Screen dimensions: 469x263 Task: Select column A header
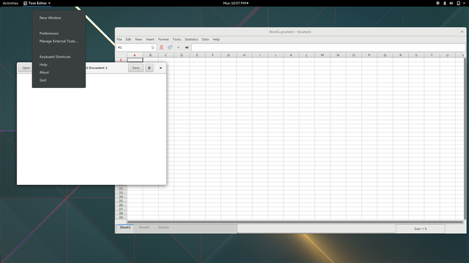134,55
